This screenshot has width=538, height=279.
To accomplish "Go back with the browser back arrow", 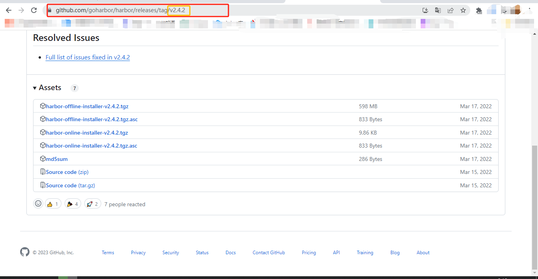I will click(9, 10).
